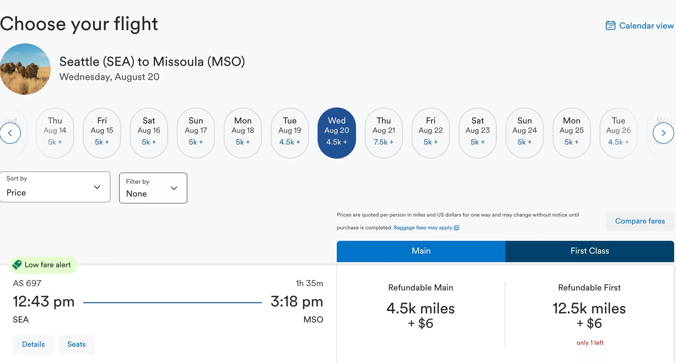Click the Compare fares button
This screenshot has height=363, width=676.
coord(640,221)
